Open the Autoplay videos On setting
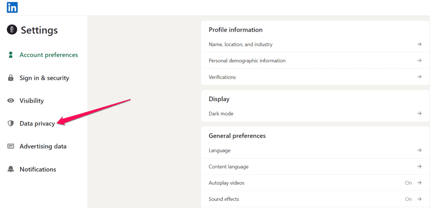The height and width of the screenshot is (208, 430). pyautogui.click(x=315, y=183)
